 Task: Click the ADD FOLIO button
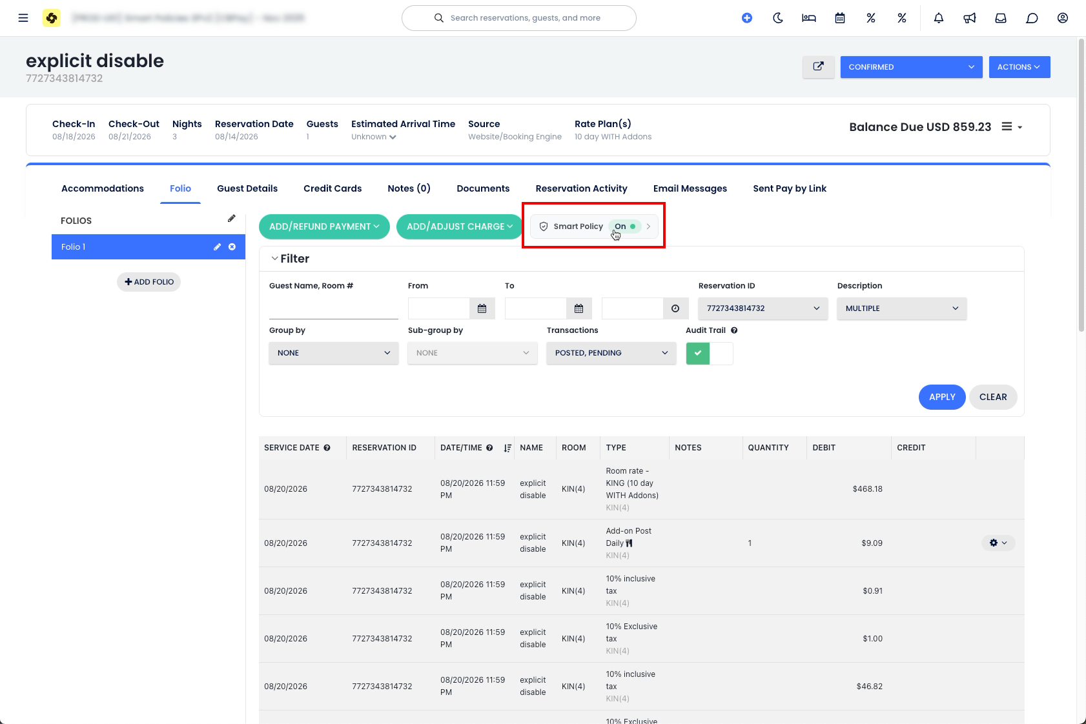pos(149,282)
